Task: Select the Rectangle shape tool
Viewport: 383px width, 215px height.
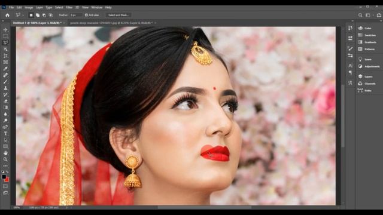Action: point(5,146)
